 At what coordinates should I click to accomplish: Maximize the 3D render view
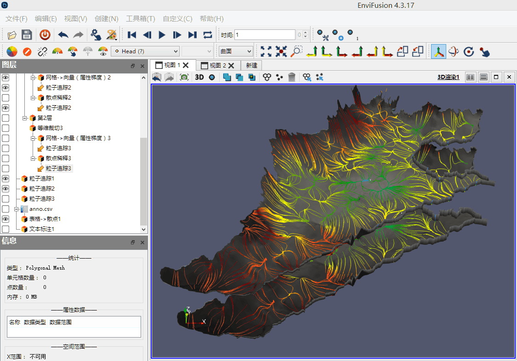click(496, 77)
